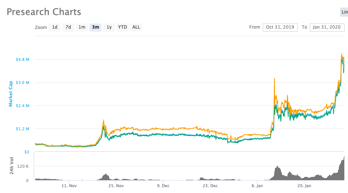The image size is (348, 193).
Task: Click the Linear scale button at top right
Action: click(x=344, y=12)
